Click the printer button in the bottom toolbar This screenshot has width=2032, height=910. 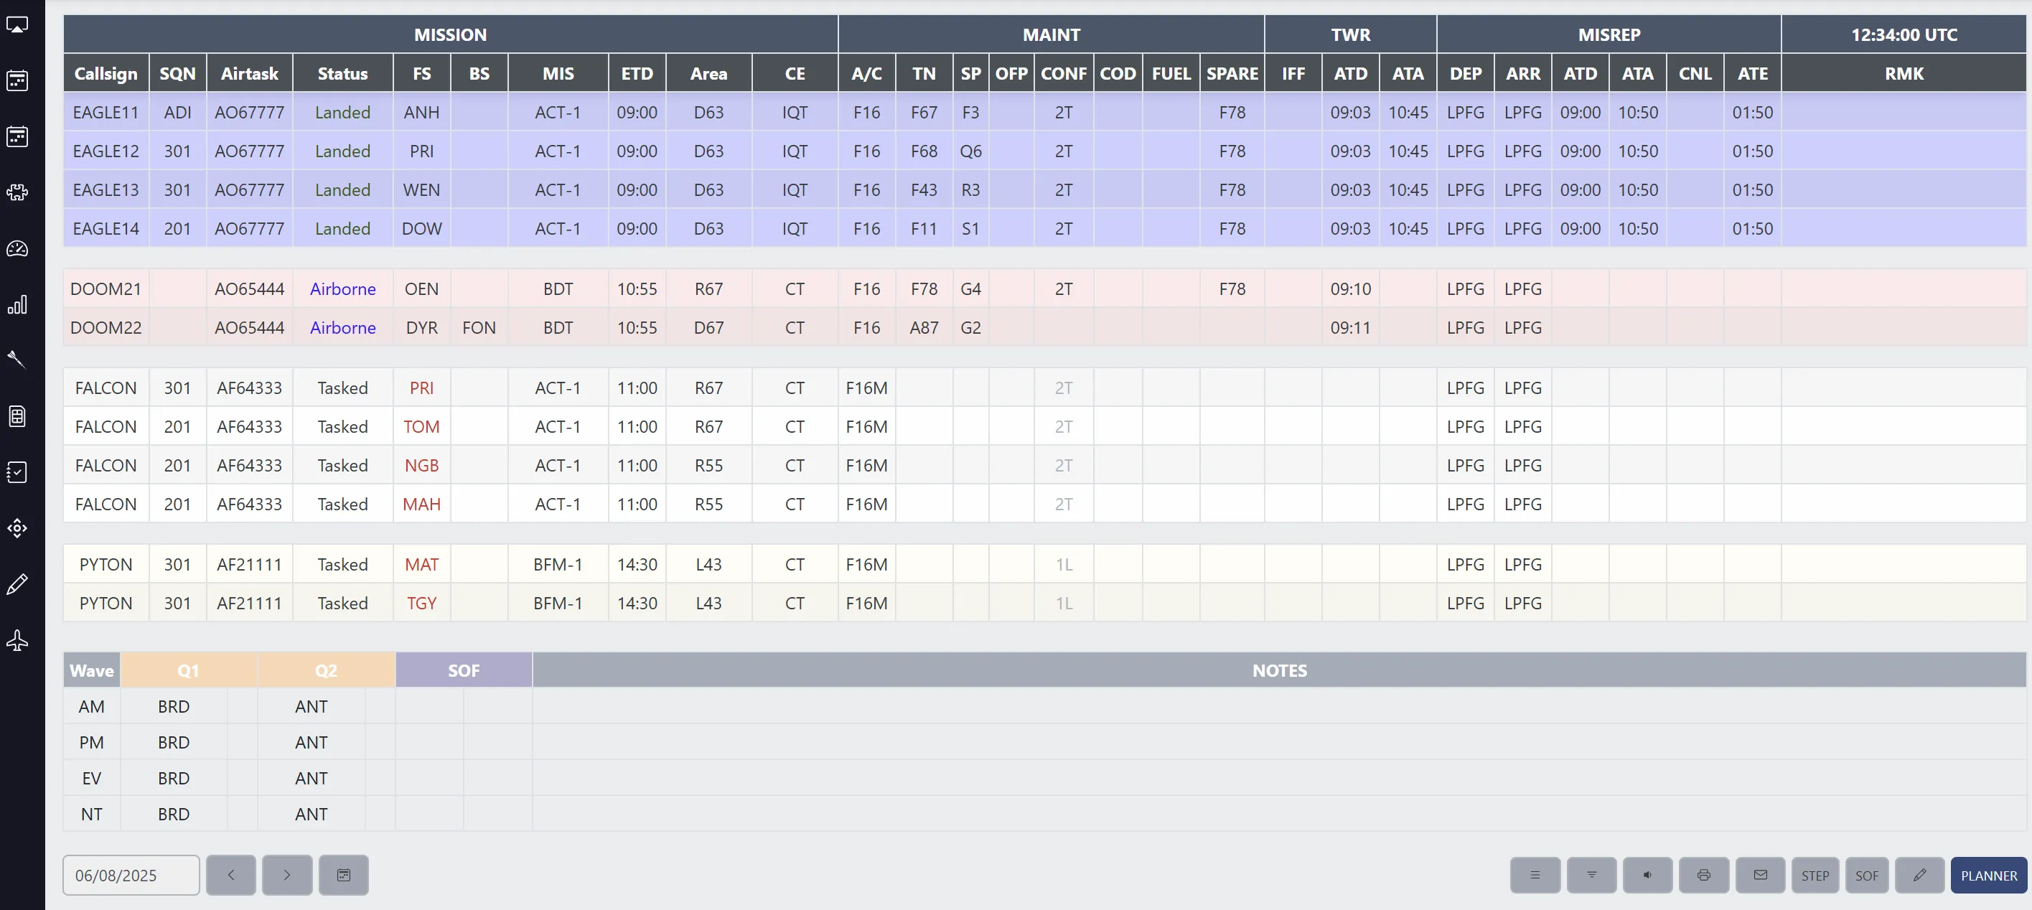click(1703, 875)
